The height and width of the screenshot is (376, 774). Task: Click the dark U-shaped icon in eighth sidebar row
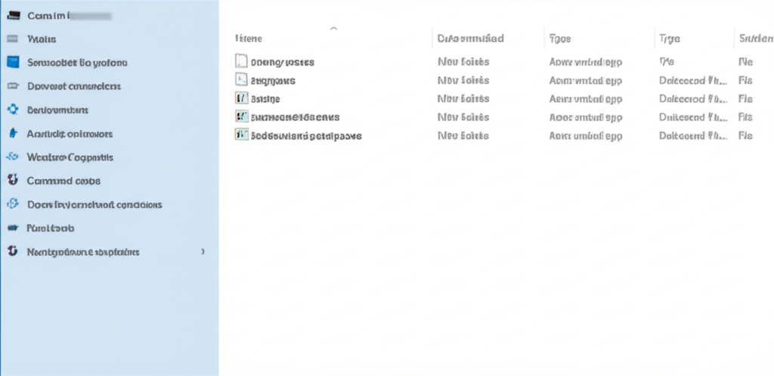pos(13,180)
